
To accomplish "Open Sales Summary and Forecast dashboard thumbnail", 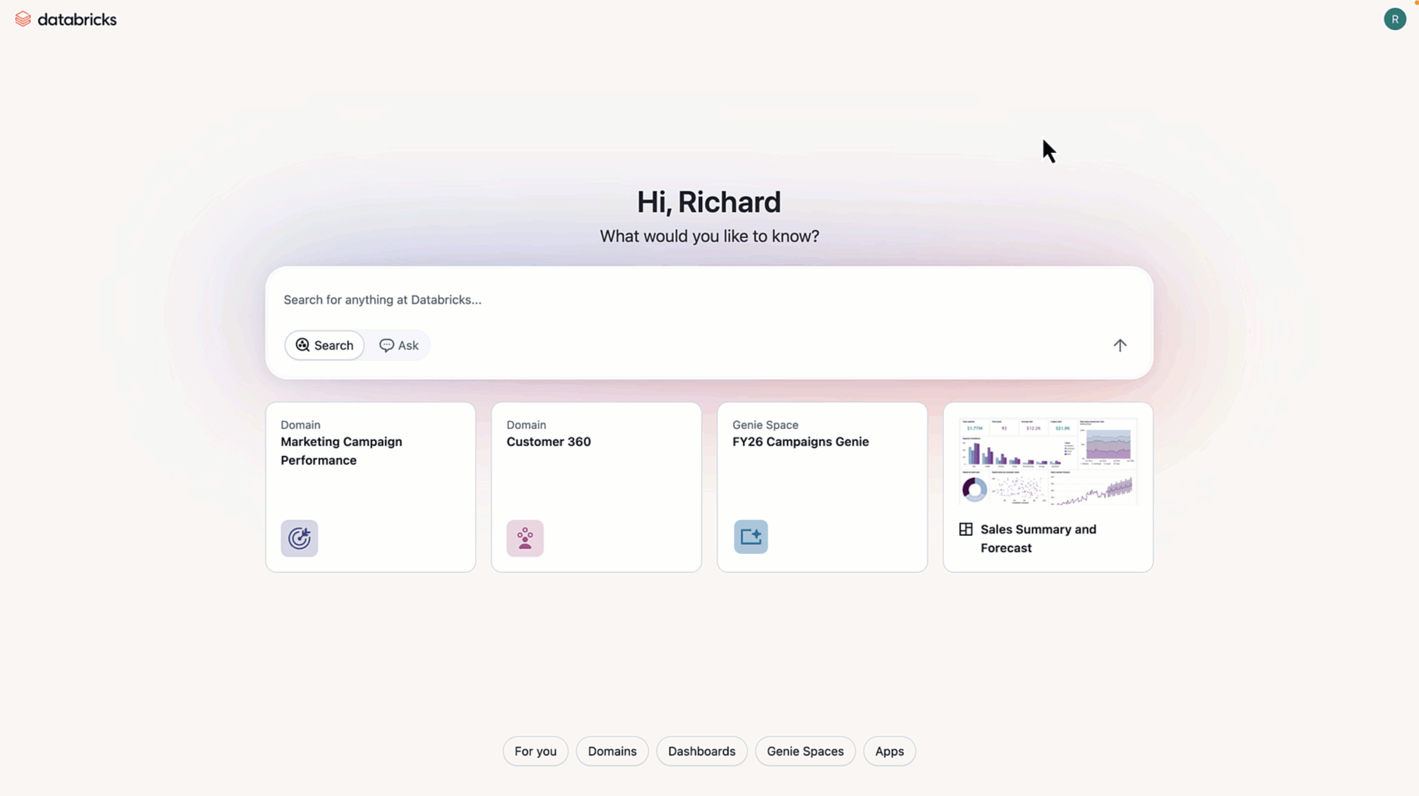I will coord(1047,461).
